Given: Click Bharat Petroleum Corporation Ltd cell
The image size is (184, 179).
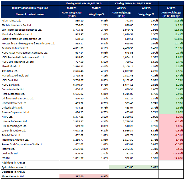Looking at the screenshot, I should click(x=21, y=39).
